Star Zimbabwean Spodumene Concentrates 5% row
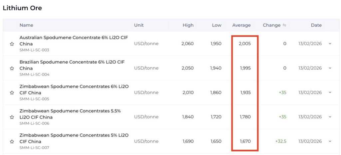 (12, 141)
